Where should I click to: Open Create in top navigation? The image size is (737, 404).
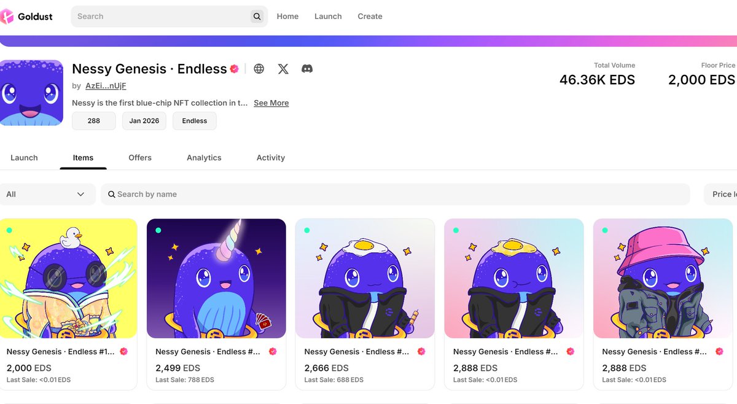coord(370,17)
